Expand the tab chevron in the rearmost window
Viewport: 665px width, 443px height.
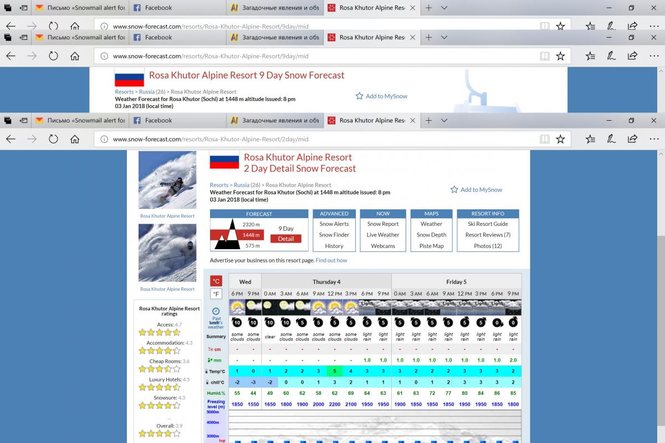[444, 8]
